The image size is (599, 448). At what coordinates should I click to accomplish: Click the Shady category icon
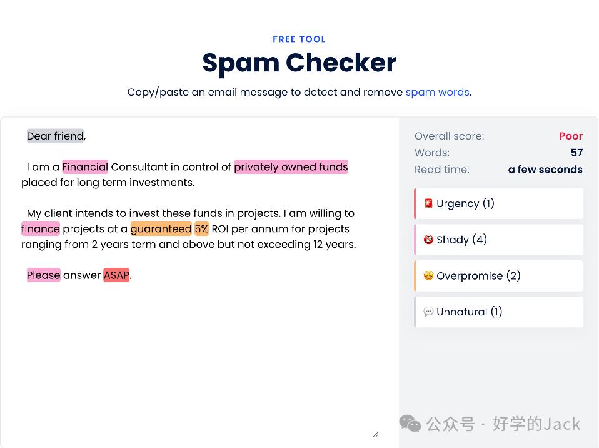point(428,240)
